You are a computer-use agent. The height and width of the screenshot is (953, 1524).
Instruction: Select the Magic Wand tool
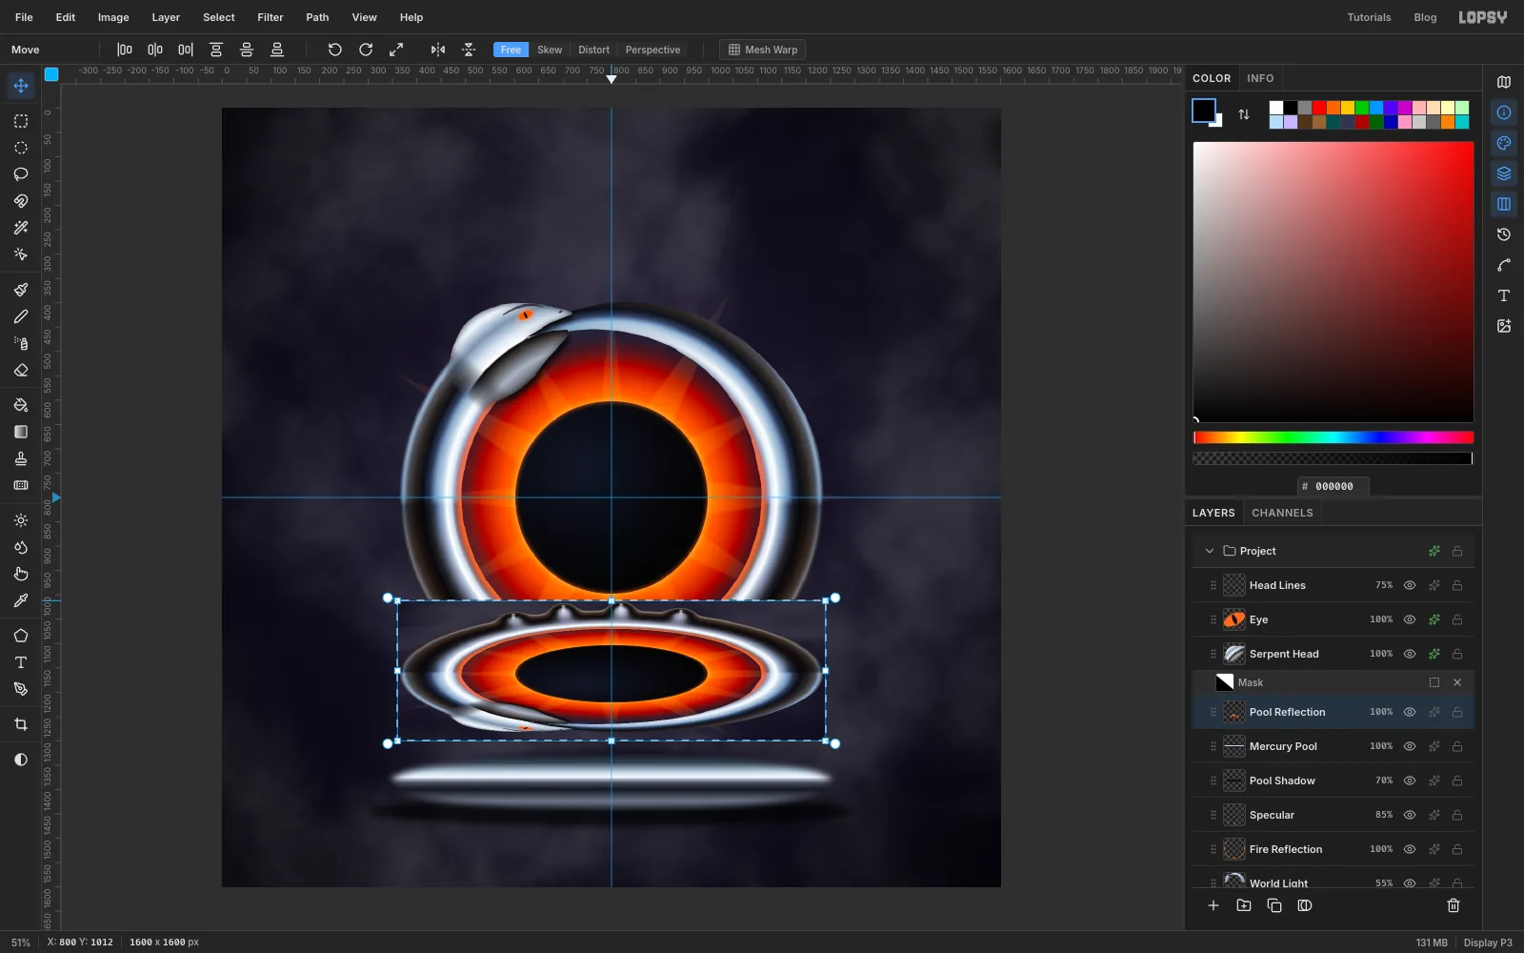(21, 228)
